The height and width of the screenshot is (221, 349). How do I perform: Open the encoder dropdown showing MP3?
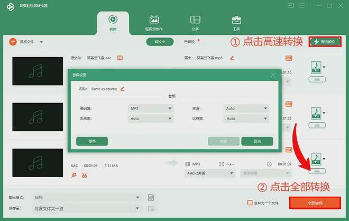point(151,108)
